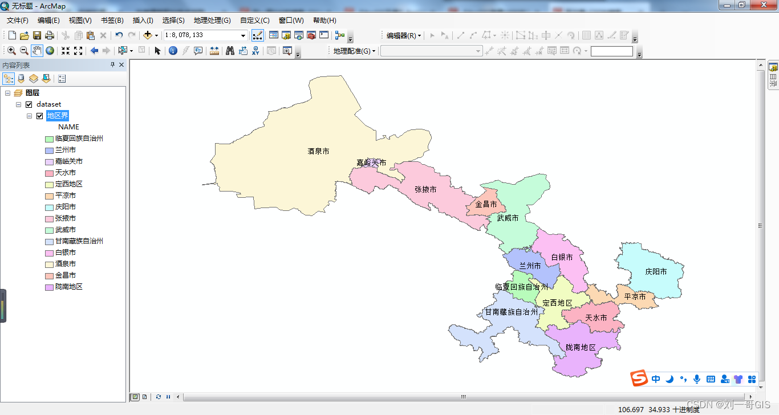Collapse the dataset group node

click(18, 104)
